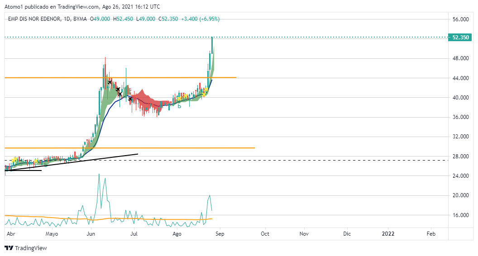
Task: Click the '2022' label on time axis
Action: (388, 234)
